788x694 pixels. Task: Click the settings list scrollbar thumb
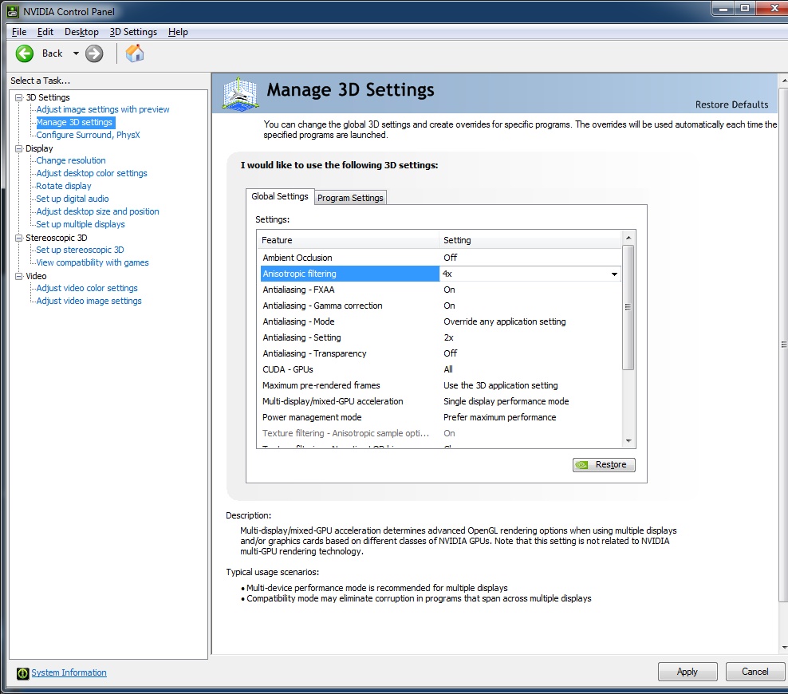pyautogui.click(x=628, y=307)
